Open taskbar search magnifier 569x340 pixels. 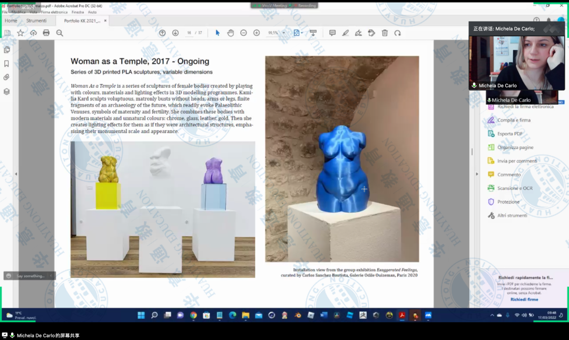154,315
